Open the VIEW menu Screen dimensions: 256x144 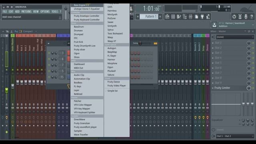pyautogui.click(x=36, y=12)
